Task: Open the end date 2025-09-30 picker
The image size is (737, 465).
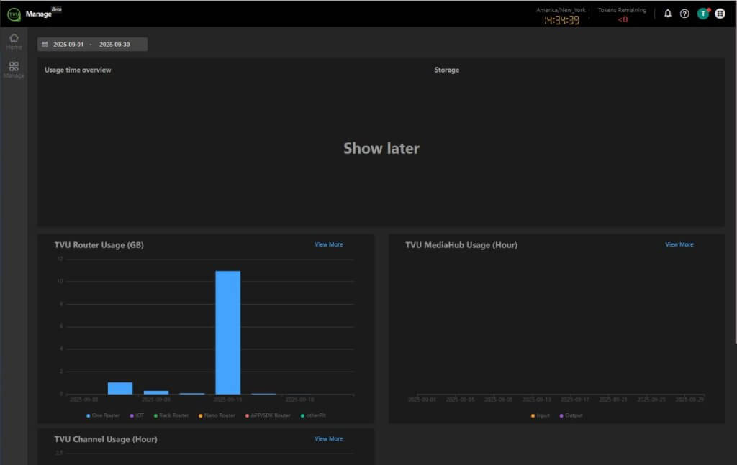Action: (x=114, y=45)
